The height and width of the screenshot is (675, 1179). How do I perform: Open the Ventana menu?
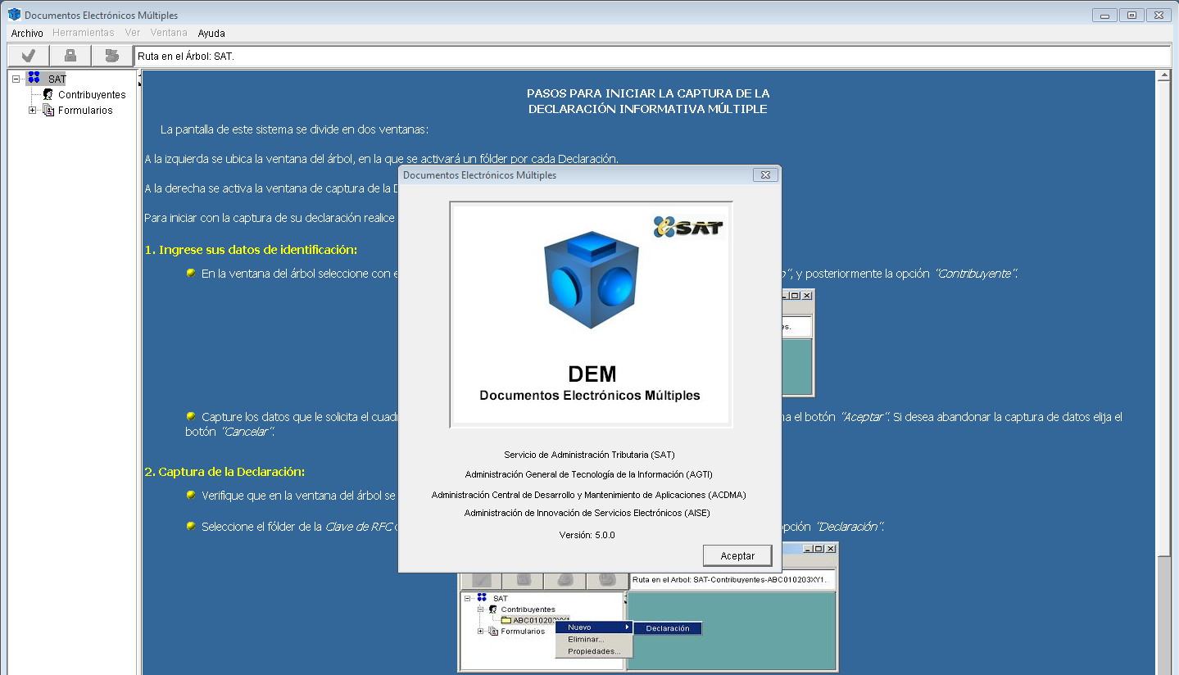169,34
